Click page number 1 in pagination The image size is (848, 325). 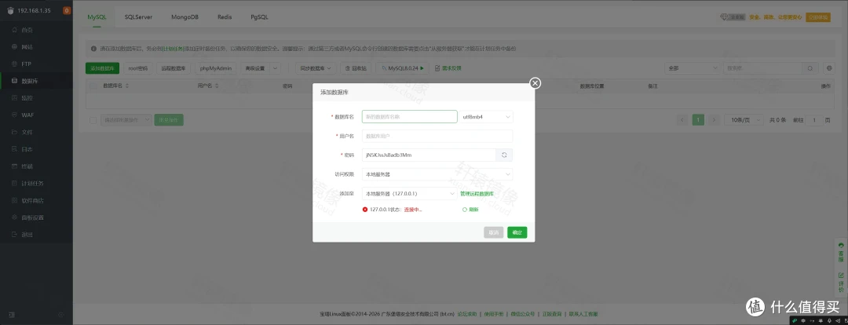(x=698, y=120)
